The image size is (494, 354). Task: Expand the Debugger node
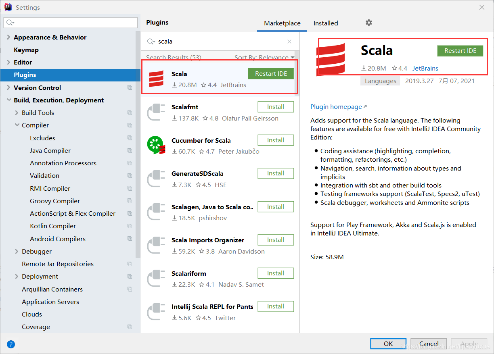[17, 251]
